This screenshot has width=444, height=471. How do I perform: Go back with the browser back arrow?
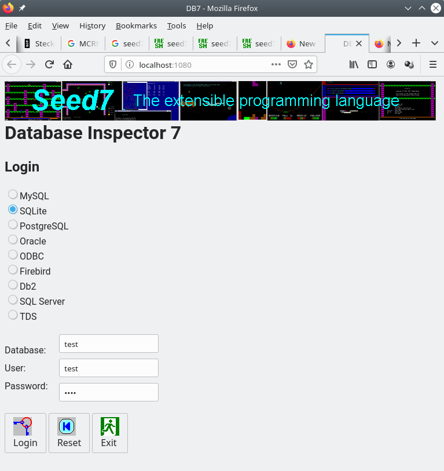12,64
